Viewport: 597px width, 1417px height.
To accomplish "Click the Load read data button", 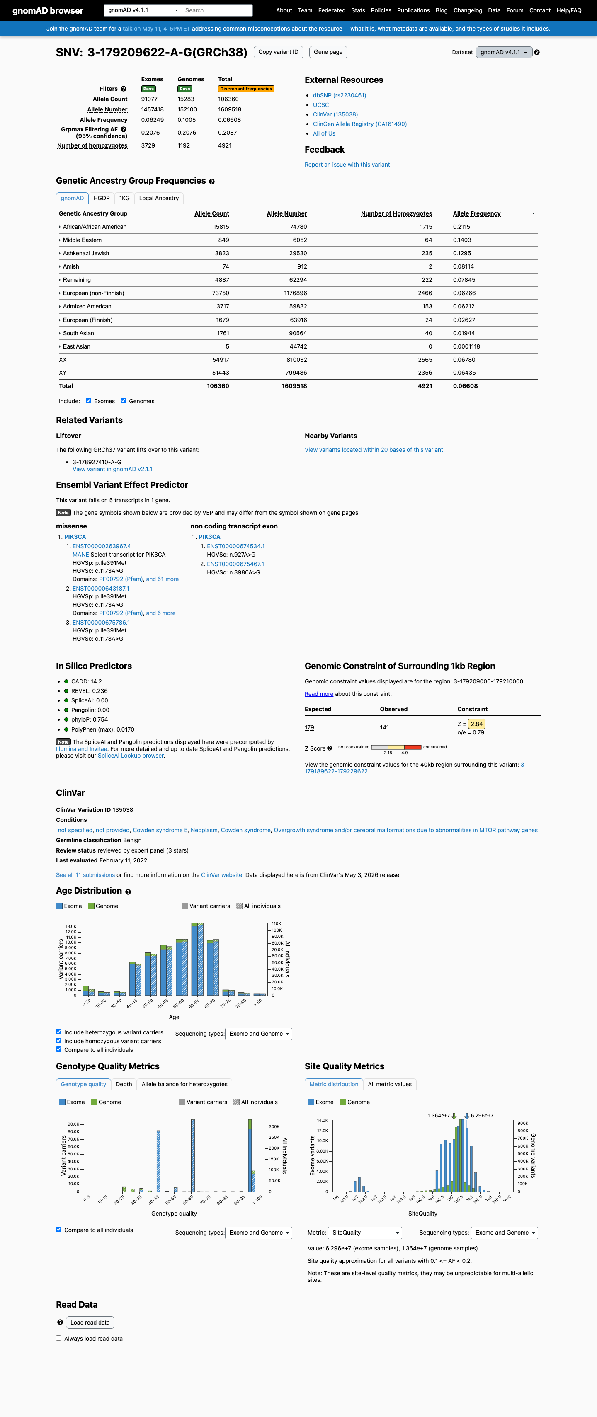I will pos(90,1323).
